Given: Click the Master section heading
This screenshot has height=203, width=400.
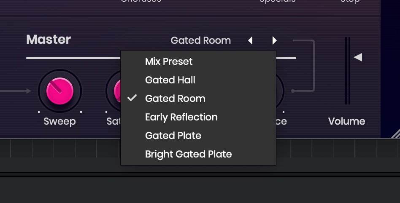Looking at the screenshot, I should [x=49, y=40].
